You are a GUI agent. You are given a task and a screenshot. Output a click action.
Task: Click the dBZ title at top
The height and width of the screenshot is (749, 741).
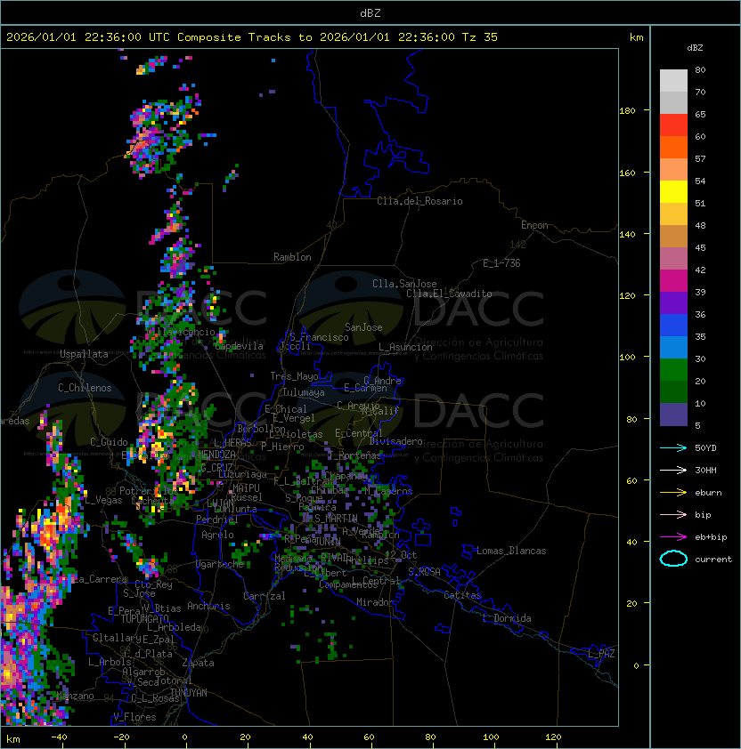click(x=370, y=13)
